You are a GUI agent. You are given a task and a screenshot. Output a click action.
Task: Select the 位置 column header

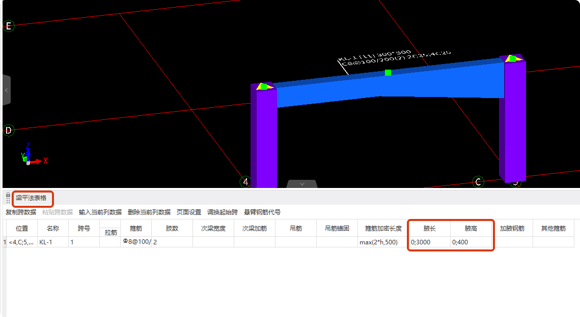coord(22,229)
